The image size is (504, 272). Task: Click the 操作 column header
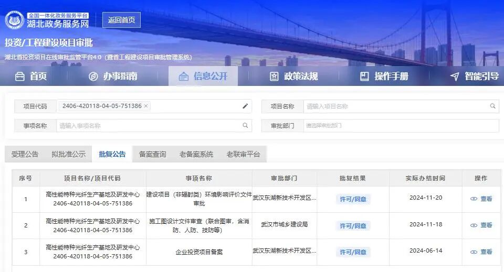coord(481,178)
